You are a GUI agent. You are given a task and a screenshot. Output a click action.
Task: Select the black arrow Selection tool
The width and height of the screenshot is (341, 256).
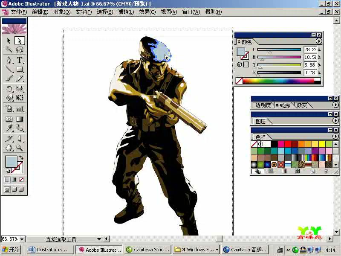[x=9, y=41]
